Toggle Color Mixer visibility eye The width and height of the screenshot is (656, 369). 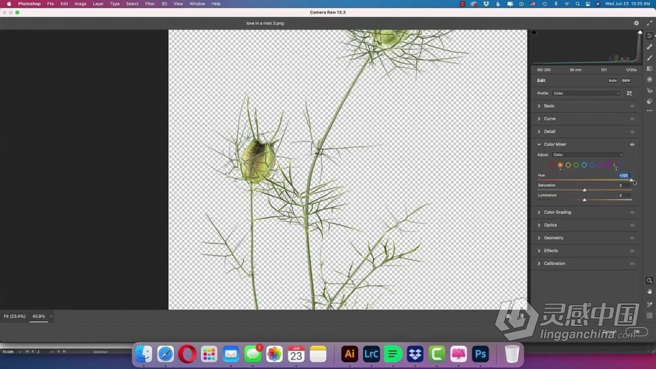click(632, 144)
